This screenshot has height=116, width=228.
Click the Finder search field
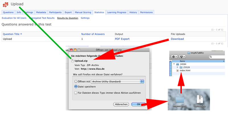217,57
